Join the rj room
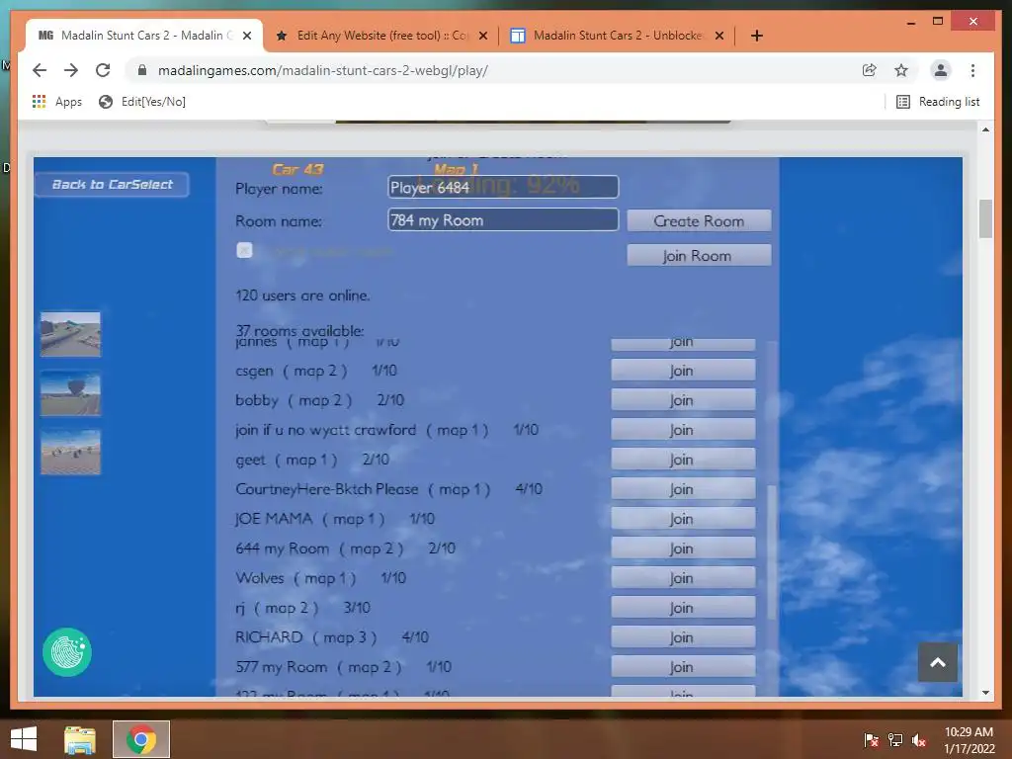1012x759 pixels. click(683, 608)
